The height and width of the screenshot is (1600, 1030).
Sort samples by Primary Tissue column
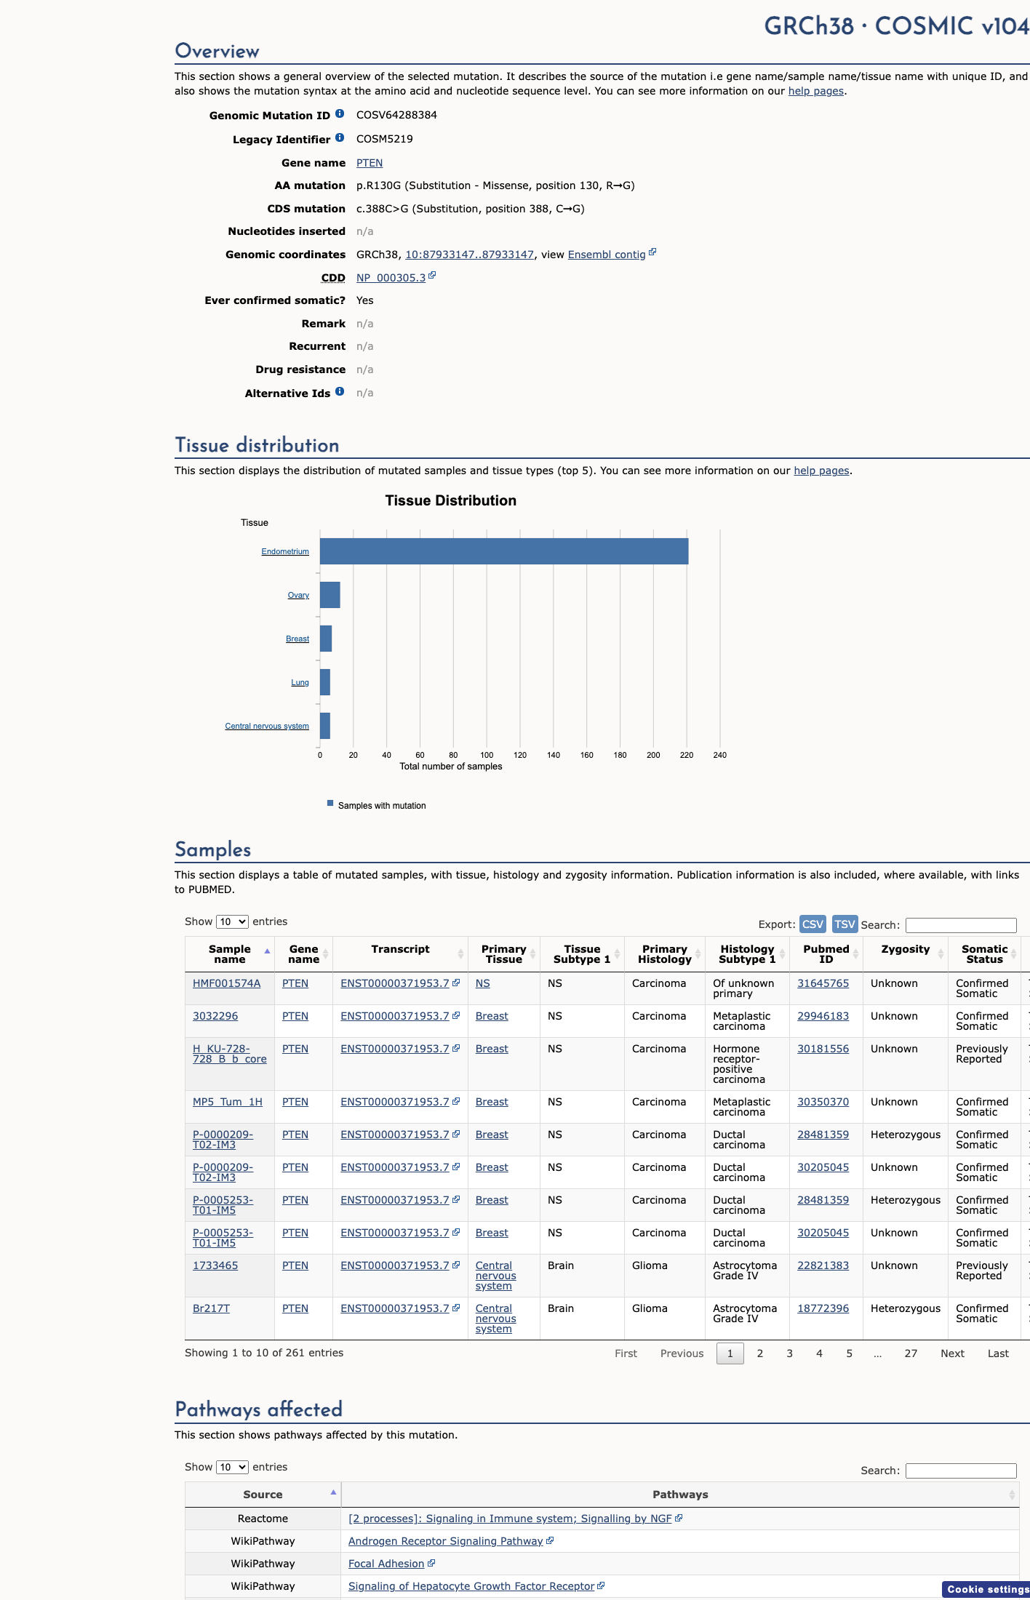pyautogui.click(x=504, y=954)
